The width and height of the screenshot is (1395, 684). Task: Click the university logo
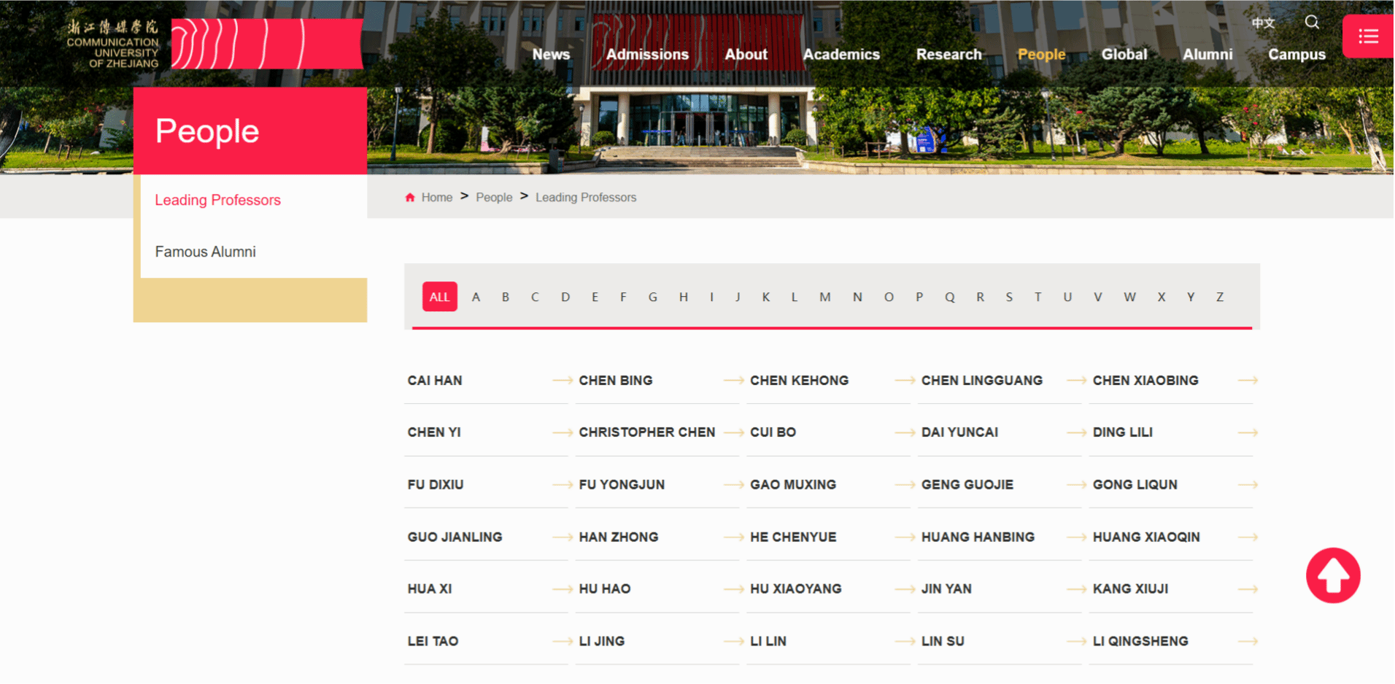tap(113, 45)
